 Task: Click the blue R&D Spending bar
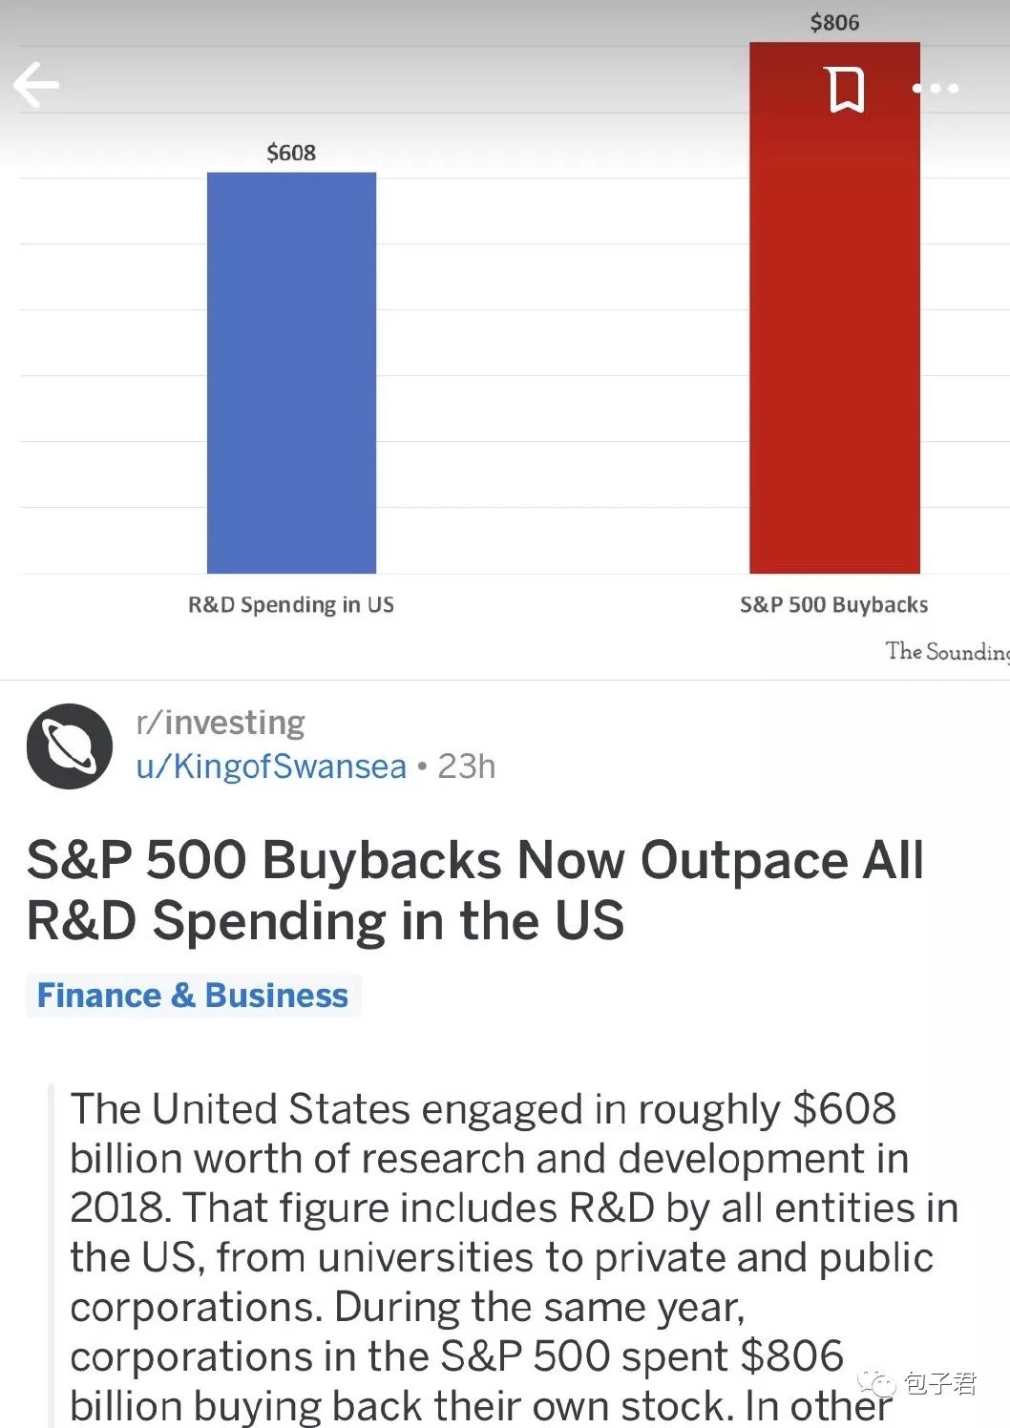tap(291, 372)
